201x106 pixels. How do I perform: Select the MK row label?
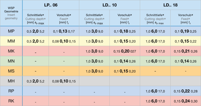click(11, 51)
